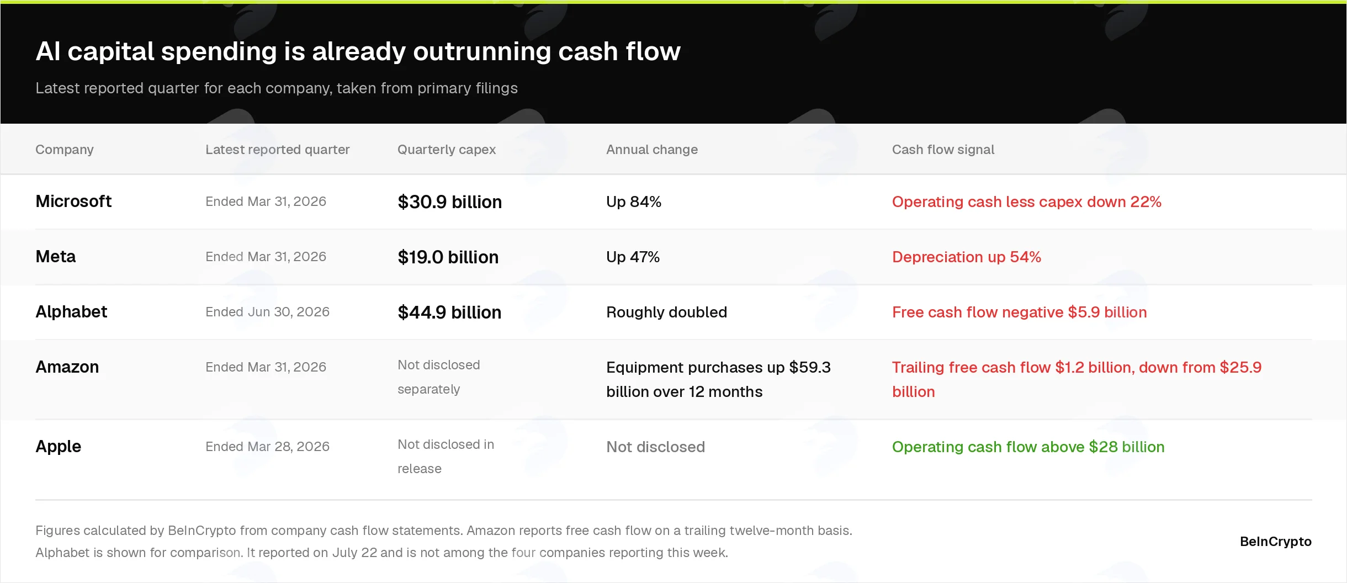Click "Ended Mar 31, 2026" in the Meta row
Image resolution: width=1347 pixels, height=583 pixels.
point(266,257)
